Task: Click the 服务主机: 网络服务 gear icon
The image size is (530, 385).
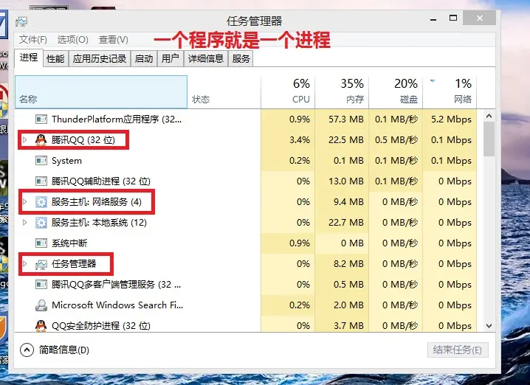Action: [41, 202]
